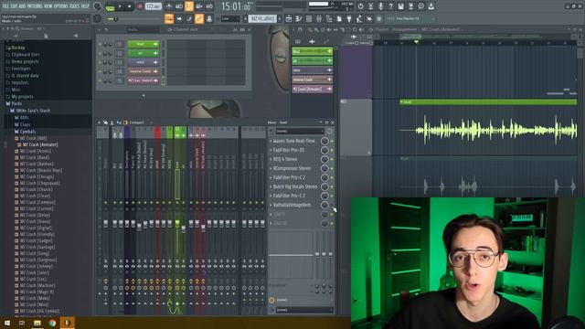Toggle typing keyboard to piano icon
585x329 pixels.
(169, 18)
